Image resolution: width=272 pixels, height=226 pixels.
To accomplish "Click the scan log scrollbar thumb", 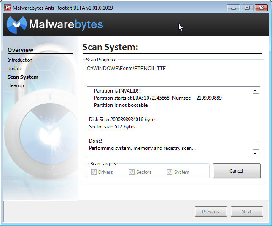I will [256, 146].
